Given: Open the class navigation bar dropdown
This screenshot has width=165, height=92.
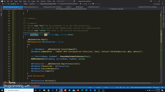Looking at the screenshot, I should coord(82,9).
